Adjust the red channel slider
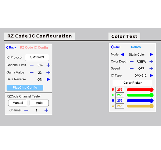 tap(140, 90)
